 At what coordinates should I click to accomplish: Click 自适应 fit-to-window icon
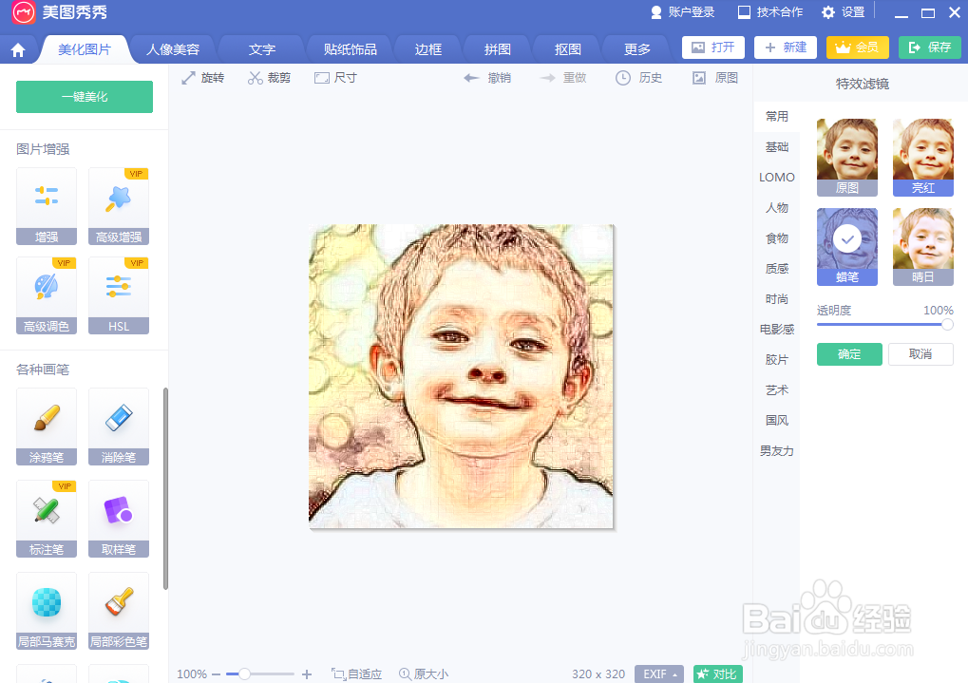point(356,674)
